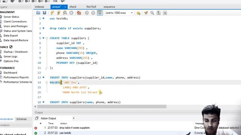This screenshot has height=135, width=241.
Task: Close the unique* tab
Action: (65, 7)
